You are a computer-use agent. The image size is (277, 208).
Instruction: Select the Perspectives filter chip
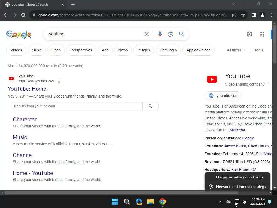coord(81,50)
